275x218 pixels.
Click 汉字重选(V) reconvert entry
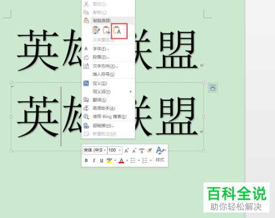tap(103, 39)
